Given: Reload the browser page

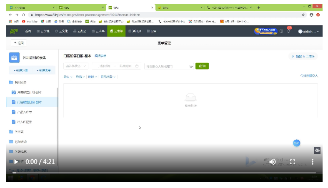Looking at the screenshot, I should click(x=24, y=14).
